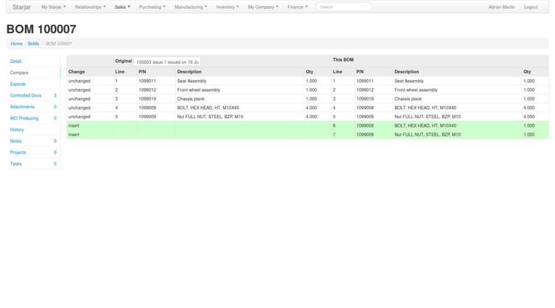
Task: Open the Controlled Docs sidebar tab
Action: (26, 95)
